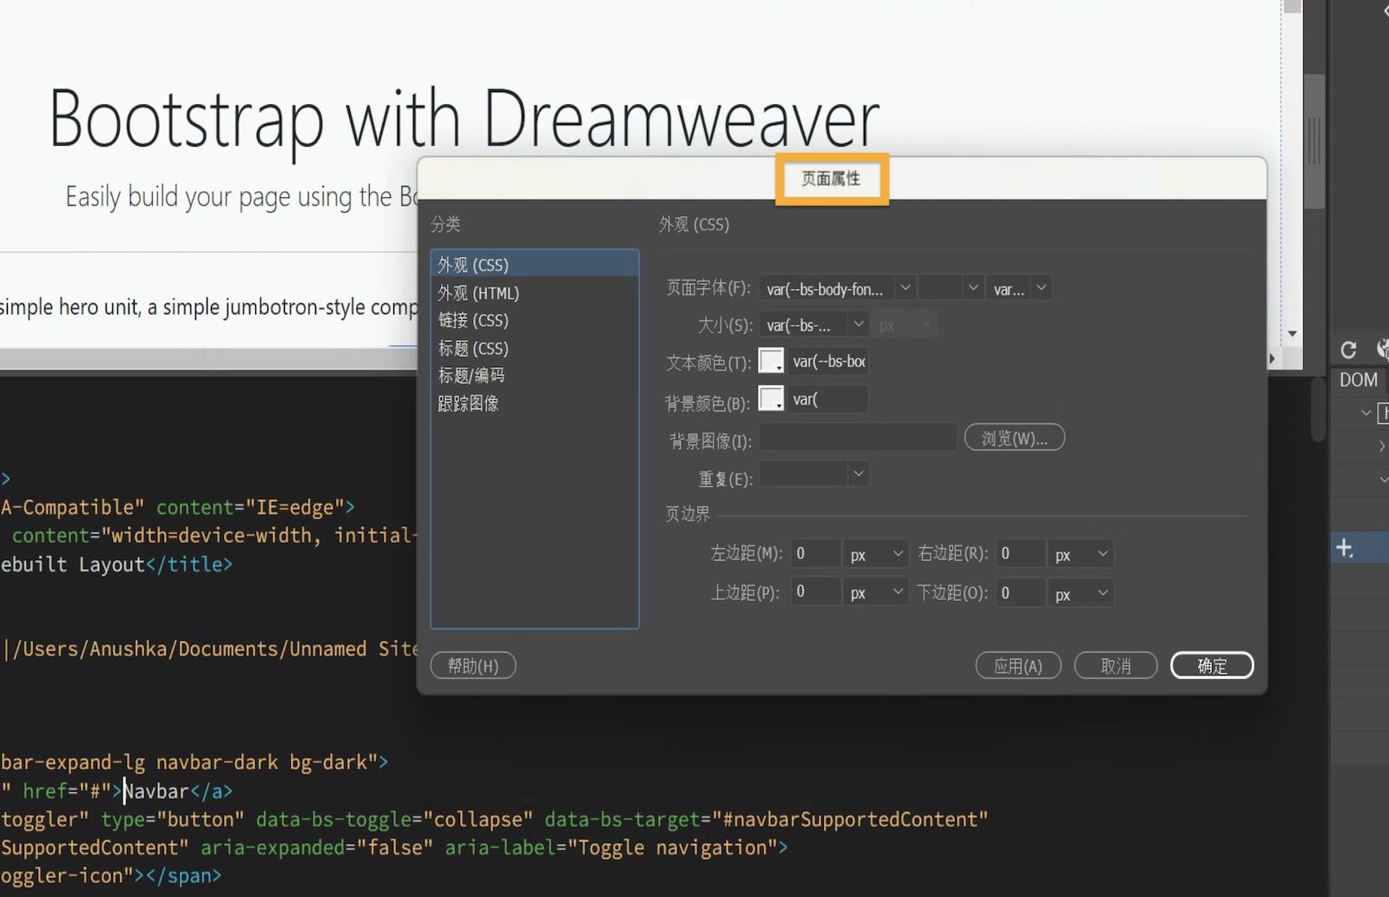Select 外观 (HTML) in the category list
Viewport: 1389px width, 897px height.
tap(535, 293)
